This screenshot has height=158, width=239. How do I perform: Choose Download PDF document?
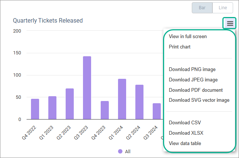(x=196, y=90)
